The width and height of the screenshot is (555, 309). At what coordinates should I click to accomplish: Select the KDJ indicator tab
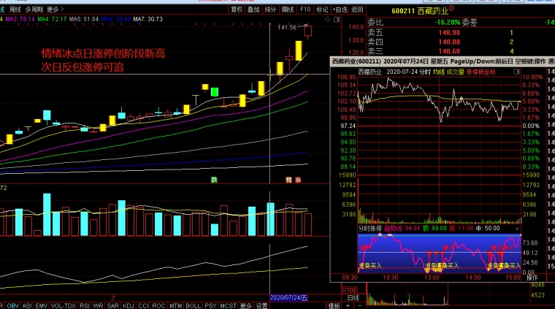129,305
